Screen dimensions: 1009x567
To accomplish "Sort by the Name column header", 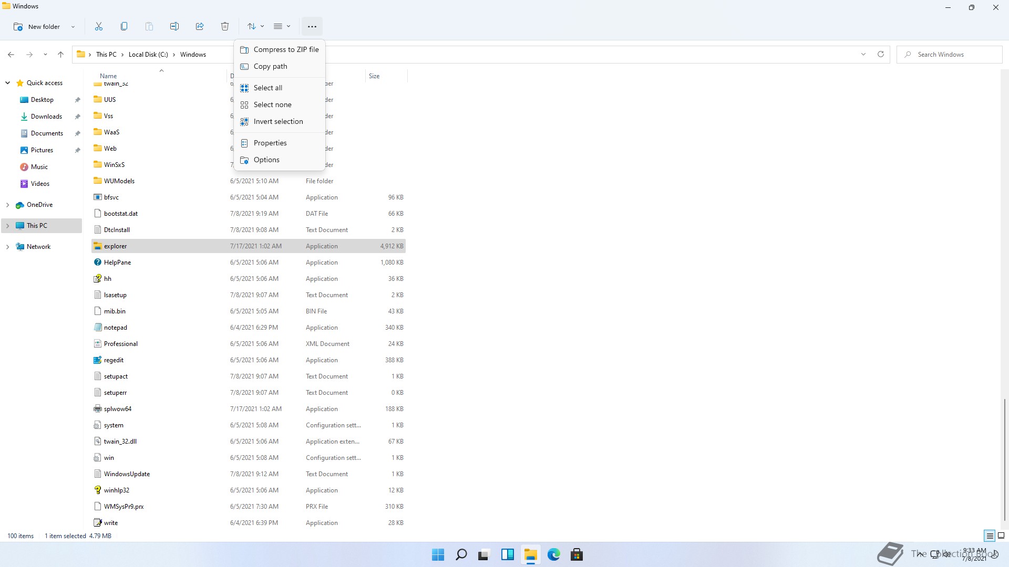I will coord(108,76).
